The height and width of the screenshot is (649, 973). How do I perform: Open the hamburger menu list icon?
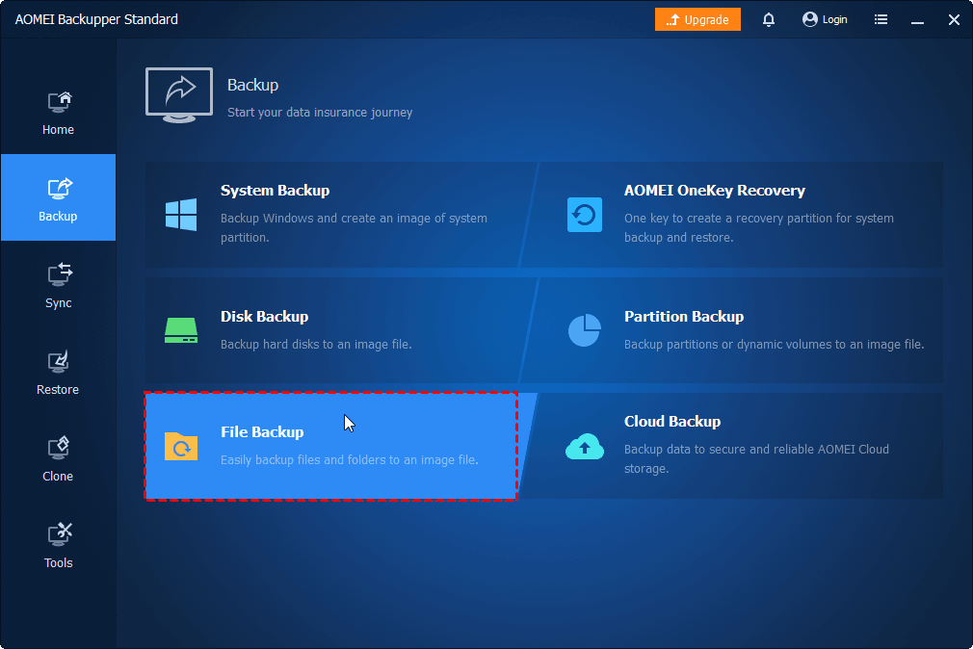pyautogui.click(x=881, y=19)
